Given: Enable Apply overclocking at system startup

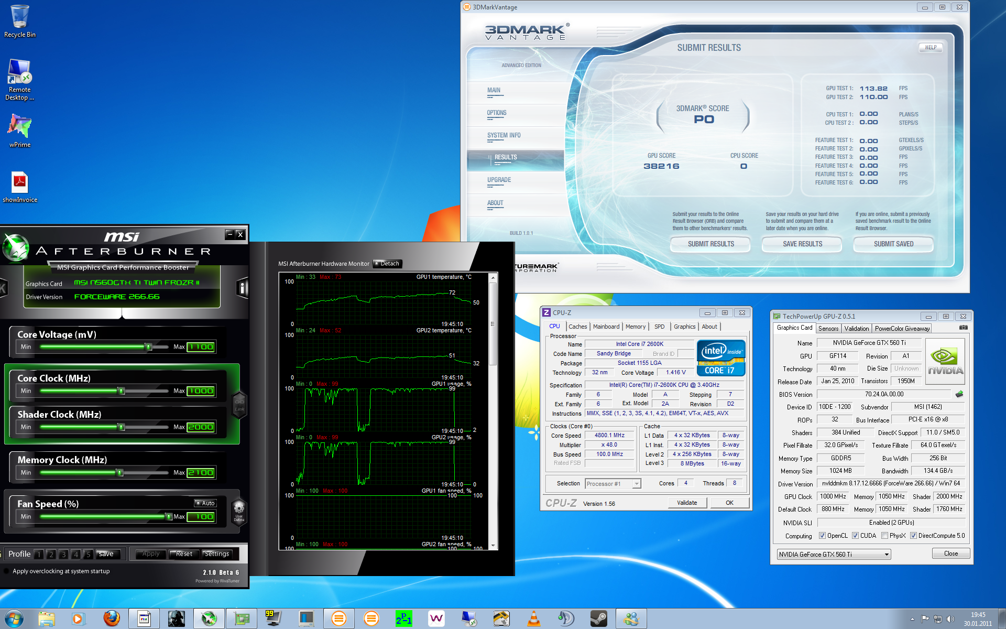Looking at the screenshot, I should [x=6, y=571].
